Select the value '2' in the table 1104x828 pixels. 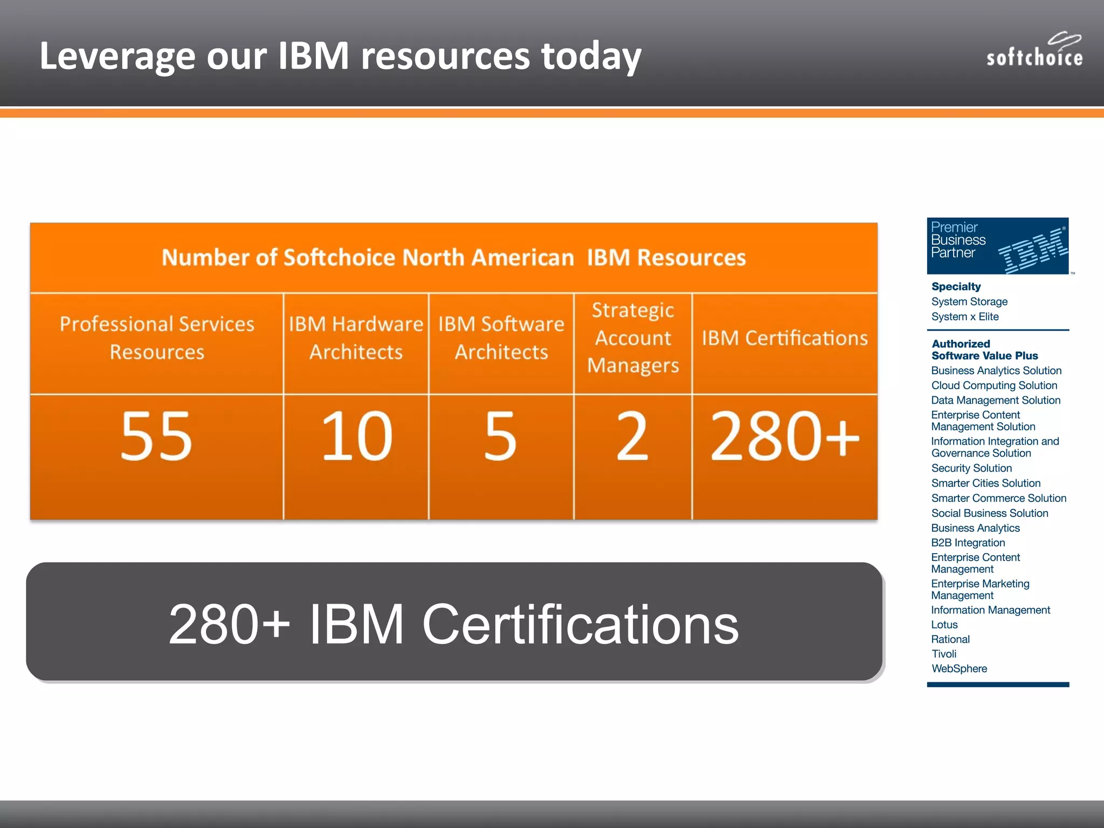point(632,436)
